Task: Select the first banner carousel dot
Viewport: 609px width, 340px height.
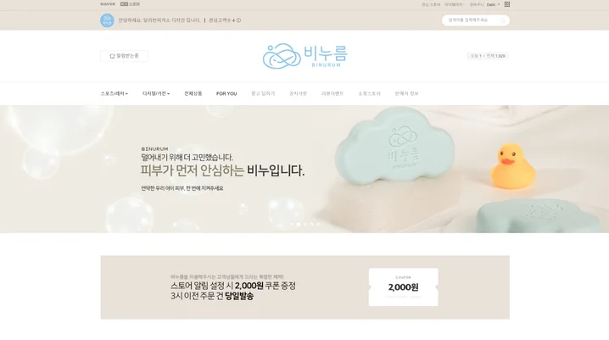Action: coord(292,225)
